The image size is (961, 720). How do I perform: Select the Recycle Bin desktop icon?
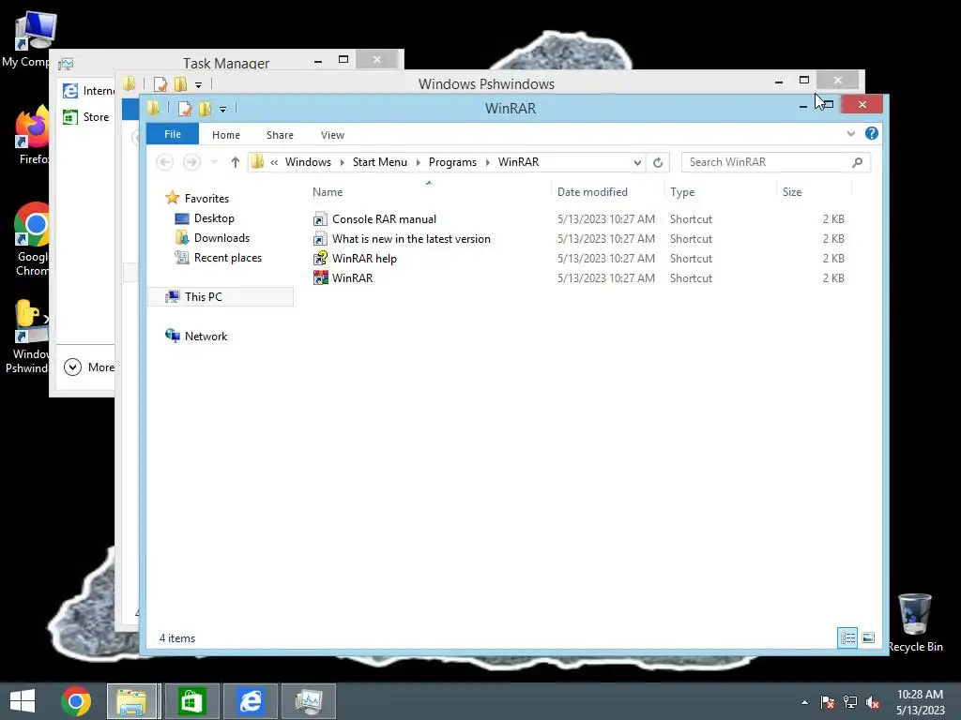coord(914,623)
